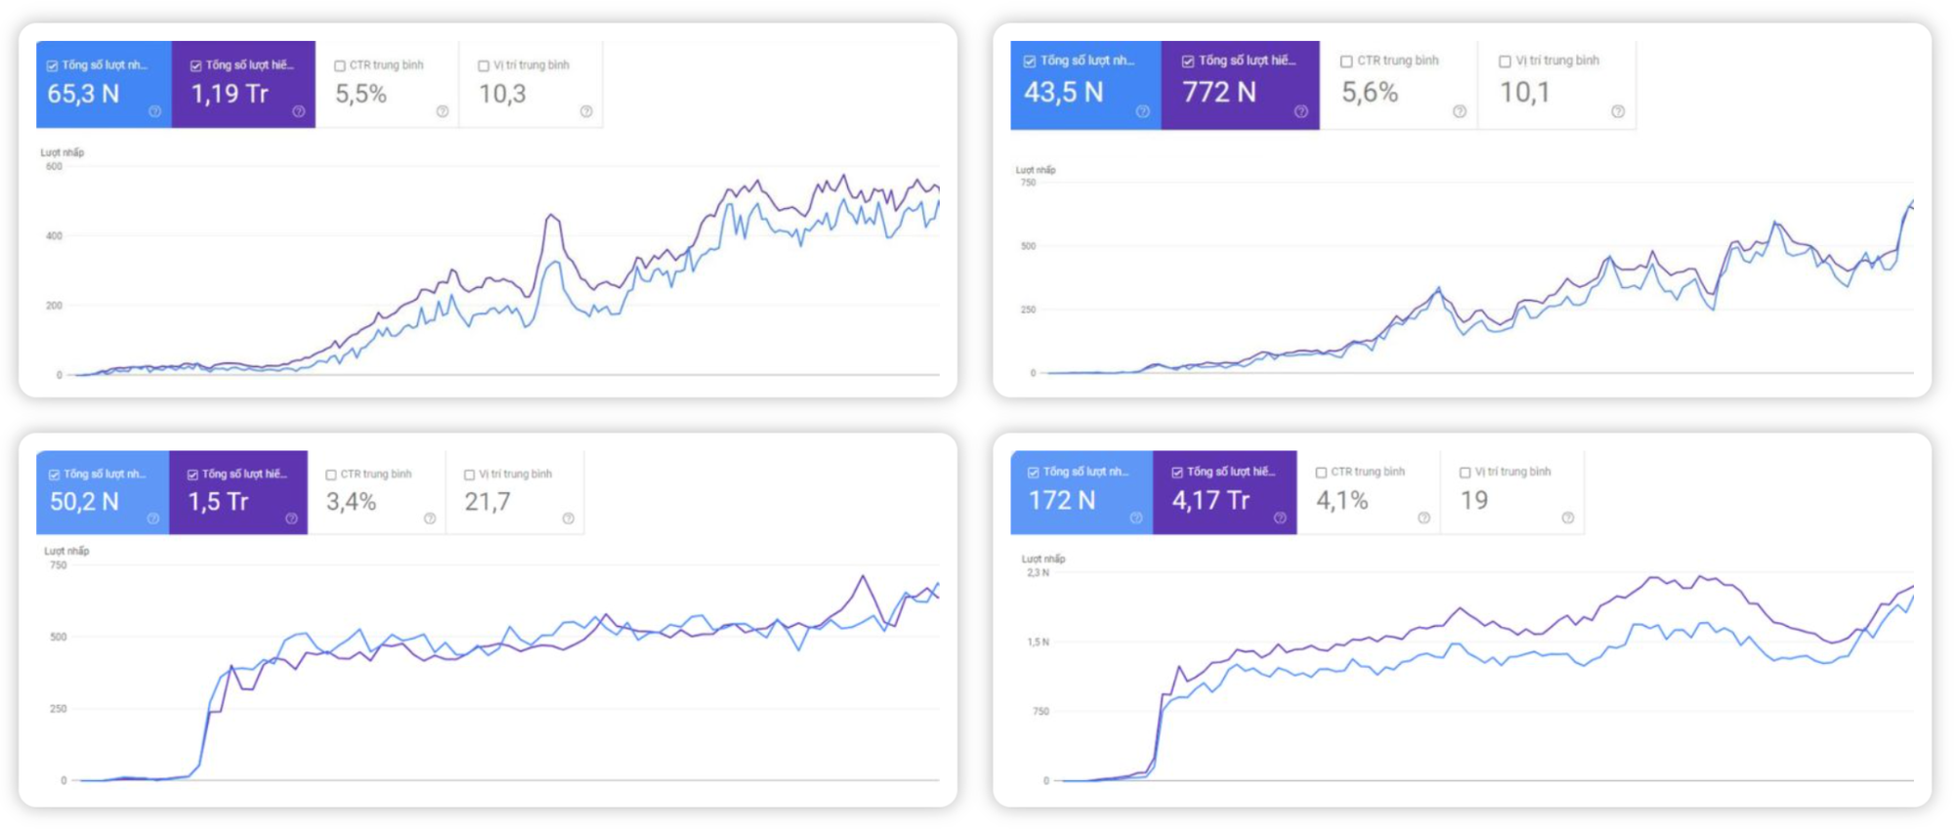The width and height of the screenshot is (1954, 830).
Task: Enable CTR trung bình checkbox above 5,5%
Action: click(x=340, y=66)
